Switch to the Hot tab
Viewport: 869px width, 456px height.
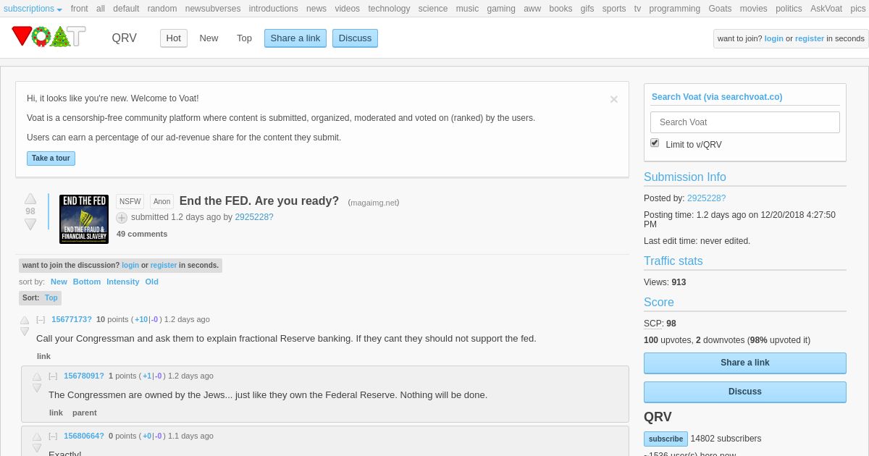(x=174, y=38)
